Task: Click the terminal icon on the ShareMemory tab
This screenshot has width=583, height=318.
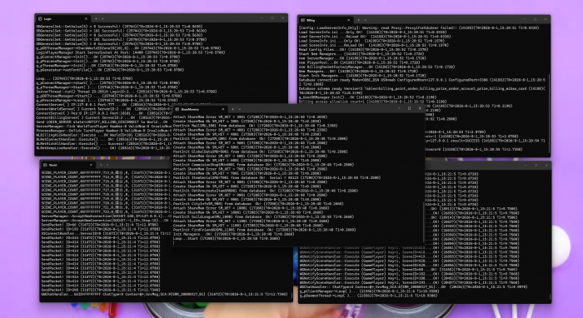Action: coord(177,109)
